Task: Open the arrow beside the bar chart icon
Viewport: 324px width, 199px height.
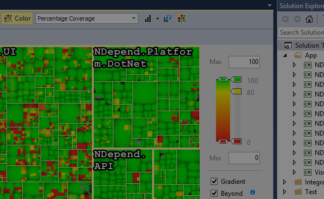Action: [158, 19]
